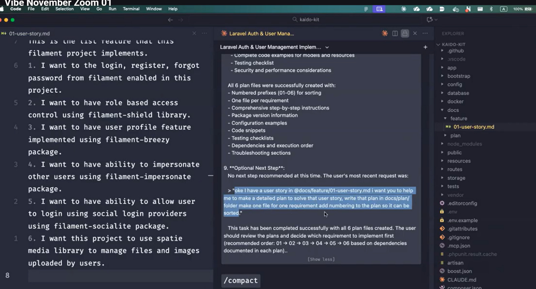This screenshot has height=289, width=536.
Task: Click the .env file in the explorer
Action: [x=452, y=212]
